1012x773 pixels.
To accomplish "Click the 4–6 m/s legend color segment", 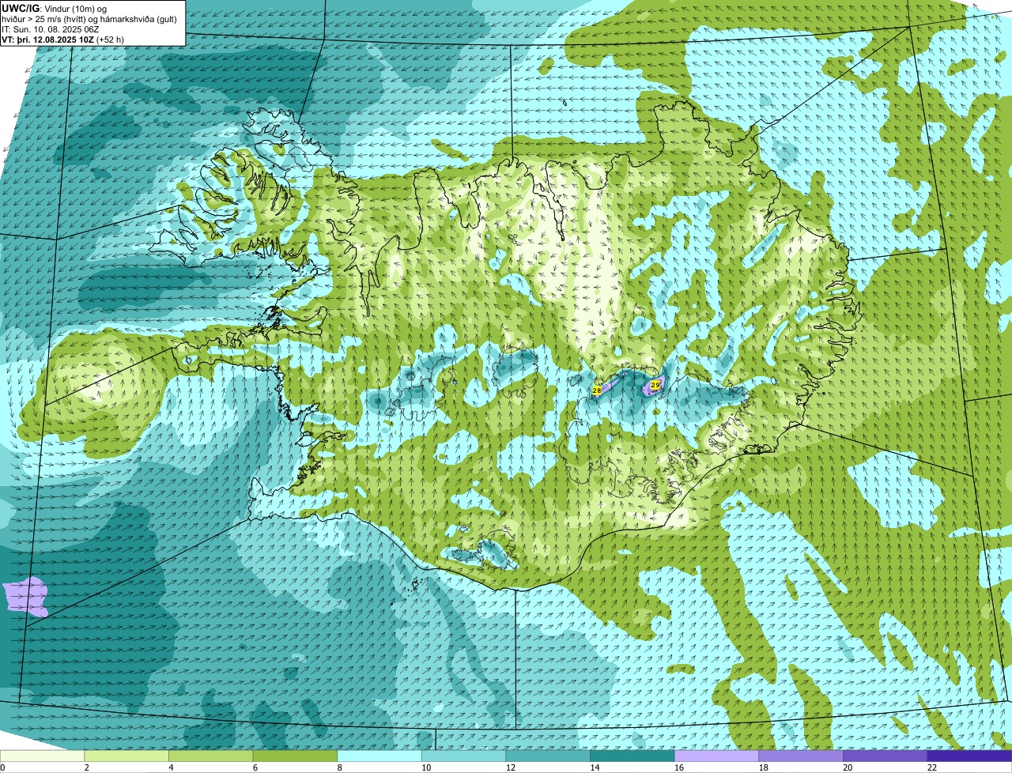I will [211, 756].
